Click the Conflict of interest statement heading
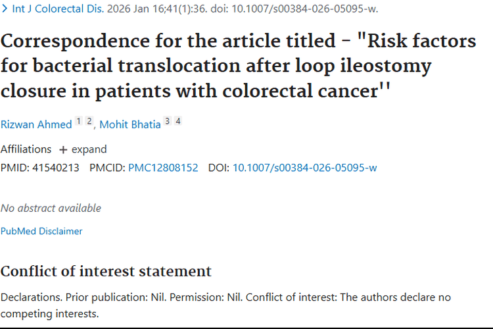This screenshot has width=493, height=329. point(106,271)
